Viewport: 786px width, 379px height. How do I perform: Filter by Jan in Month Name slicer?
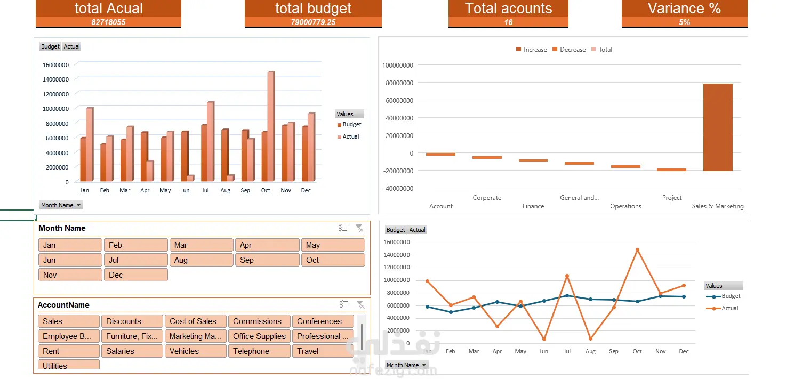pyautogui.click(x=70, y=245)
